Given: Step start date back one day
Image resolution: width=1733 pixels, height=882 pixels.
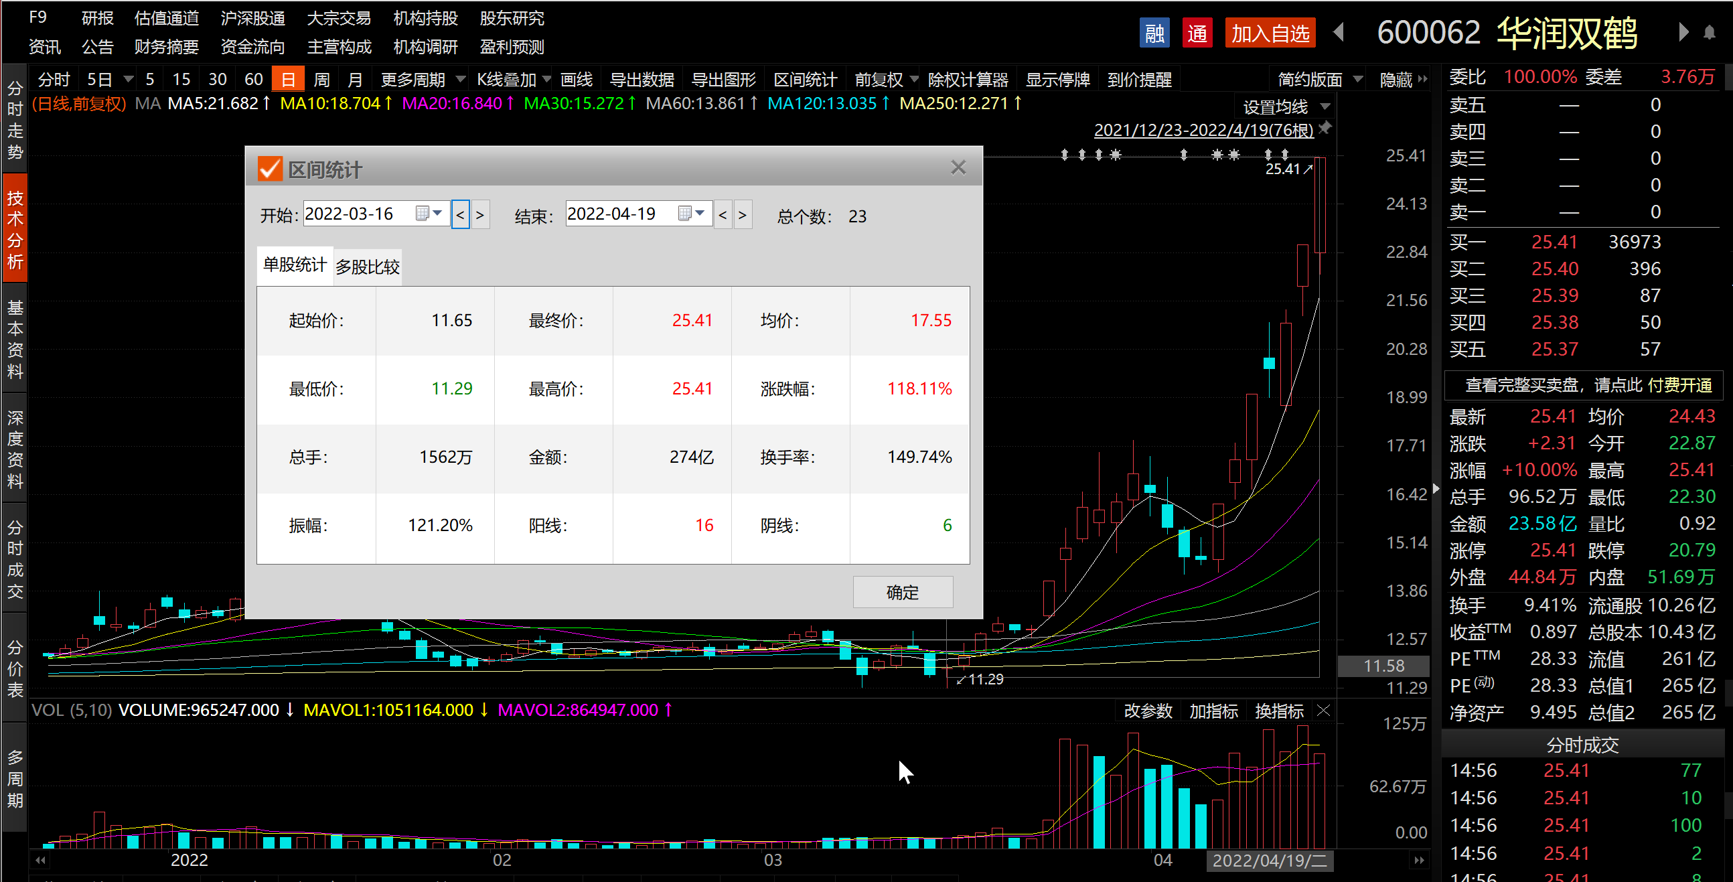Looking at the screenshot, I should pyautogui.click(x=460, y=214).
